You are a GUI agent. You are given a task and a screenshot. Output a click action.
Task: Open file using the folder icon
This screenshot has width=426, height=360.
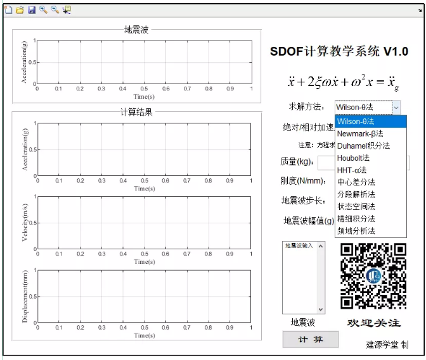tap(20, 10)
